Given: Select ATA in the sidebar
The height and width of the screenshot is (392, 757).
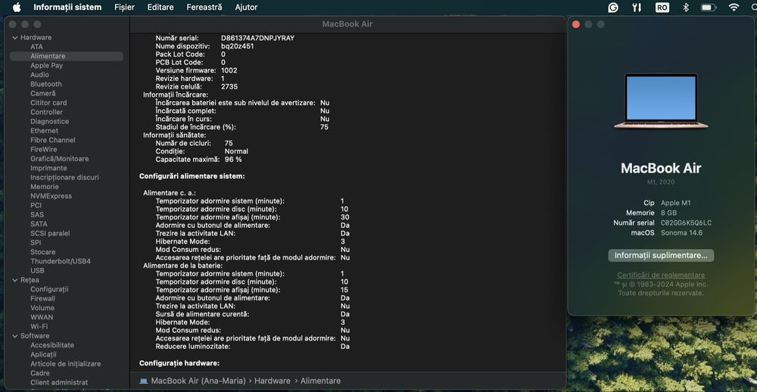Looking at the screenshot, I should [36, 47].
